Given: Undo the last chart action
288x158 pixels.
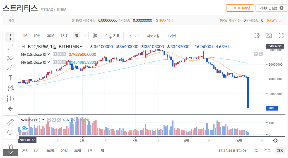Looking at the screenshot, I should [129, 36].
